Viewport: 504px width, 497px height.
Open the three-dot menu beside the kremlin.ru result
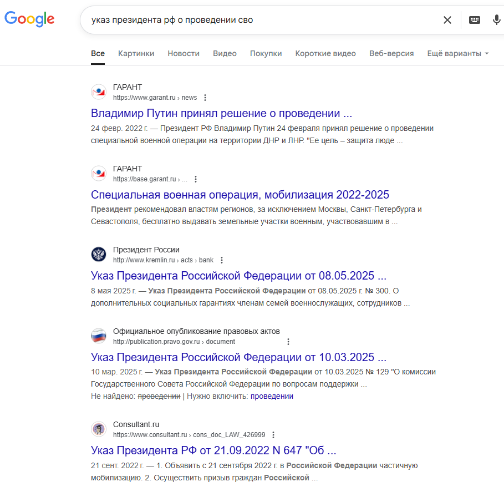[x=222, y=260]
